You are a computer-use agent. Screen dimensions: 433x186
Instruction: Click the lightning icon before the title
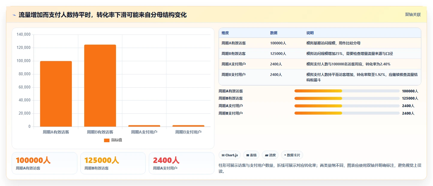coord(14,15)
